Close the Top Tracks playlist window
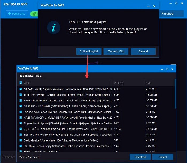 172,69
